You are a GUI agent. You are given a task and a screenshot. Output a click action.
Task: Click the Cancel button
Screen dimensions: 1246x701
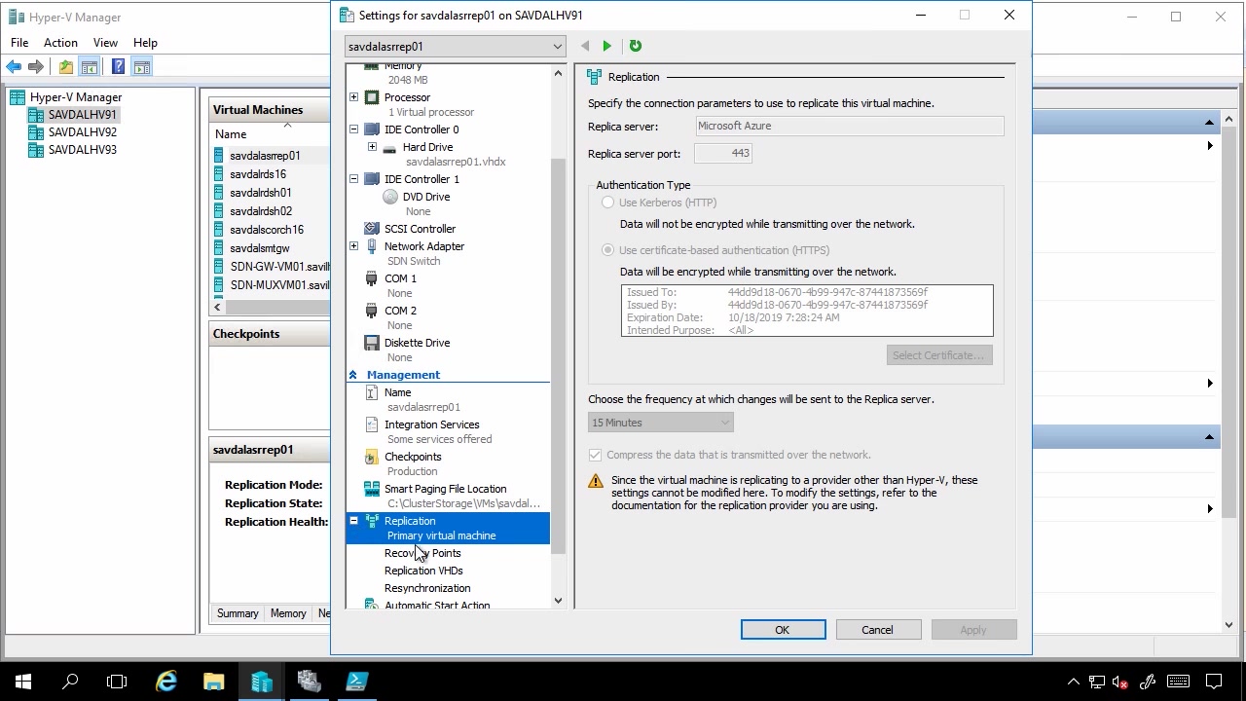coord(877,630)
